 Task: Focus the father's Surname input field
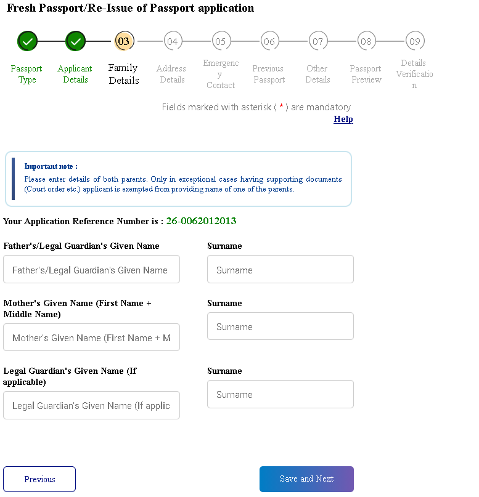pos(280,269)
